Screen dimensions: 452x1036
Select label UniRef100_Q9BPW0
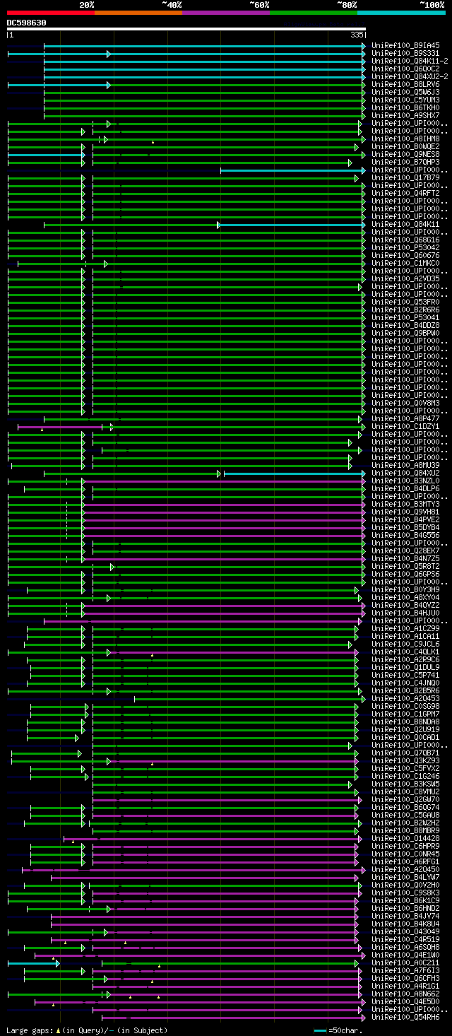tap(405, 333)
